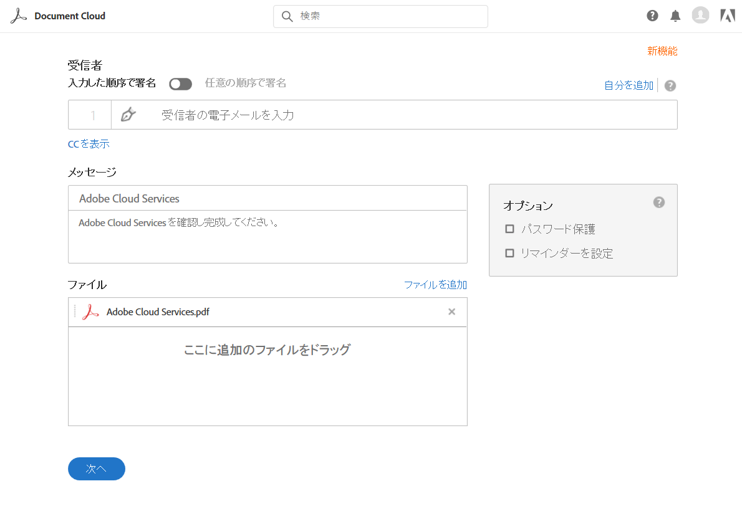The image size is (742, 514).
Task: Click the 任意の順序で署名 label
Action: [x=246, y=83]
